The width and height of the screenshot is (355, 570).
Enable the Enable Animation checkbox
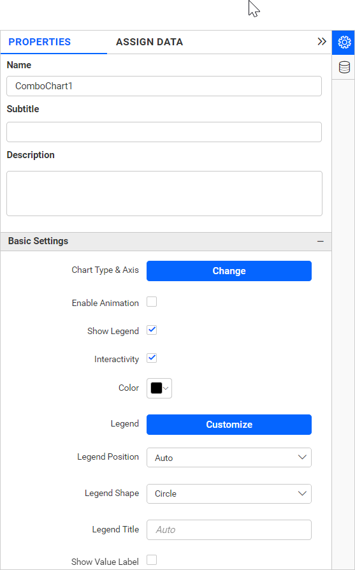[152, 302]
